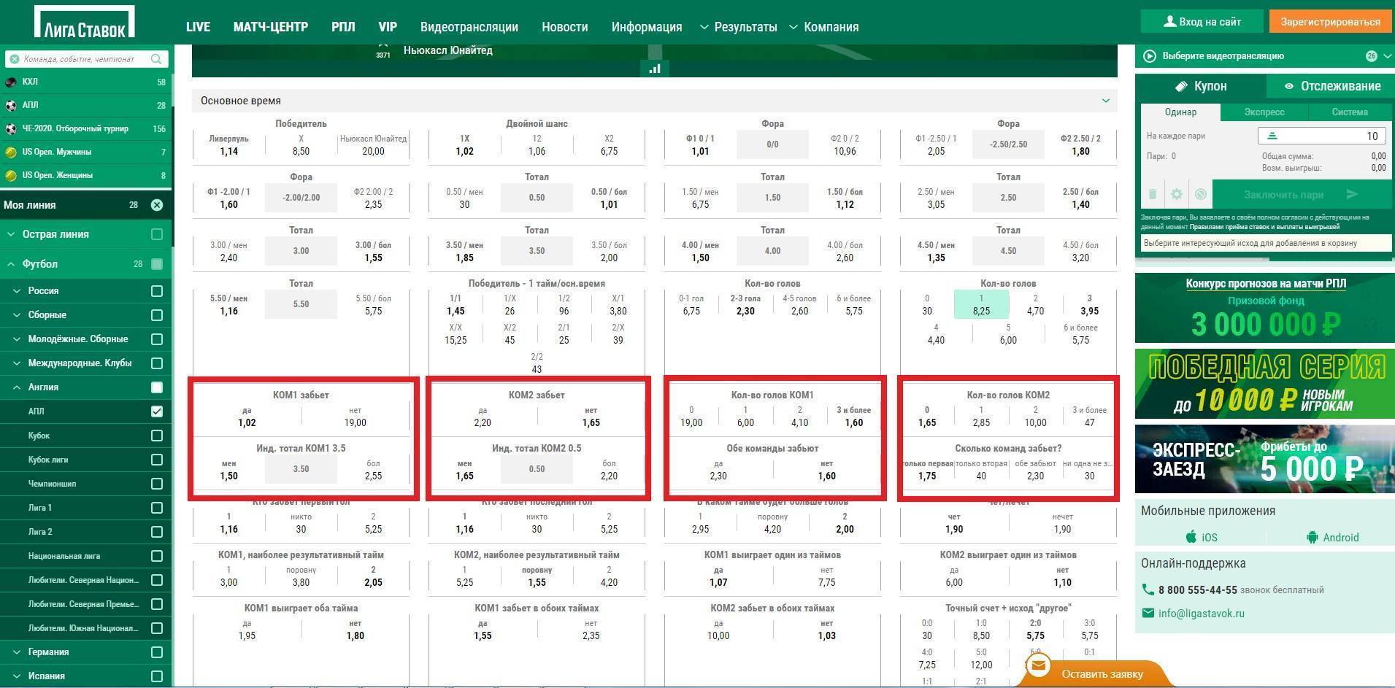Image resolution: width=1395 pixels, height=688 pixels.
Task: Open coupon settings gear icon
Action: pos(1177,194)
